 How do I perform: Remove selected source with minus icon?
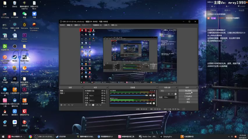pyautogui.click(x=90, y=105)
